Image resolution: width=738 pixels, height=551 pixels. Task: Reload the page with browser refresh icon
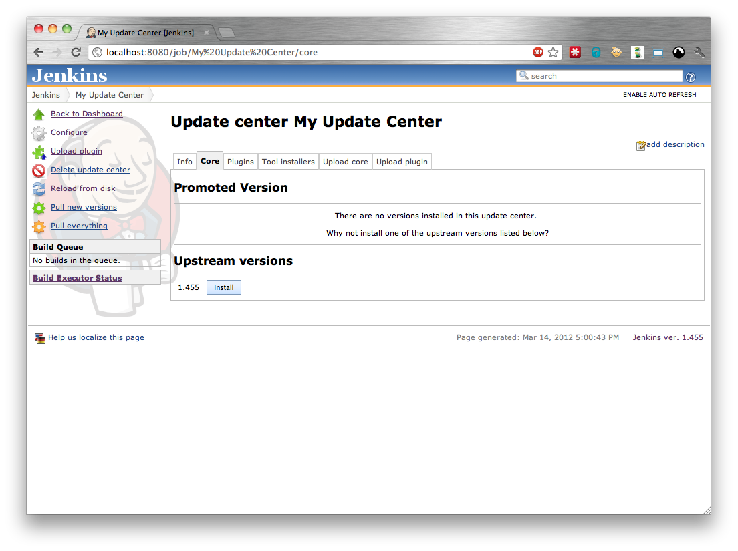[x=76, y=52]
